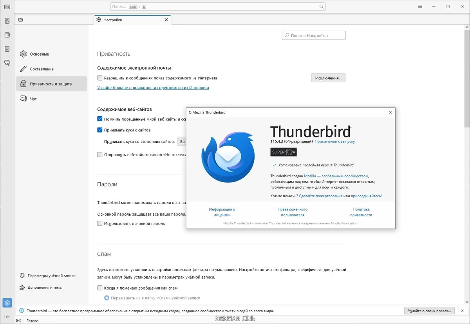Image resolution: width=470 pixels, height=324 pixels.
Task: Click the online status icon in status bar
Action: (x=19, y=321)
